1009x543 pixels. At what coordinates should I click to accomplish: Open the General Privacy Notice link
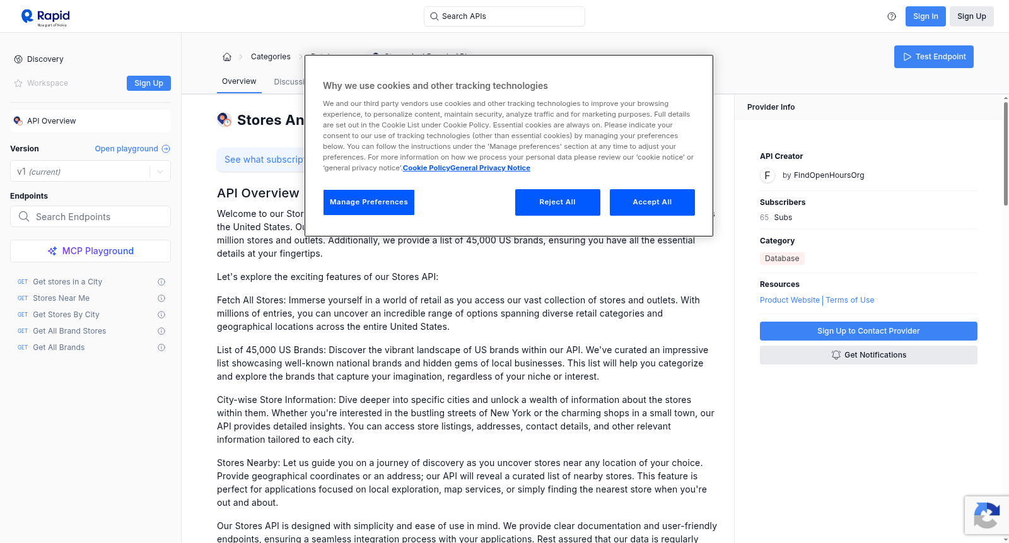[490, 168]
